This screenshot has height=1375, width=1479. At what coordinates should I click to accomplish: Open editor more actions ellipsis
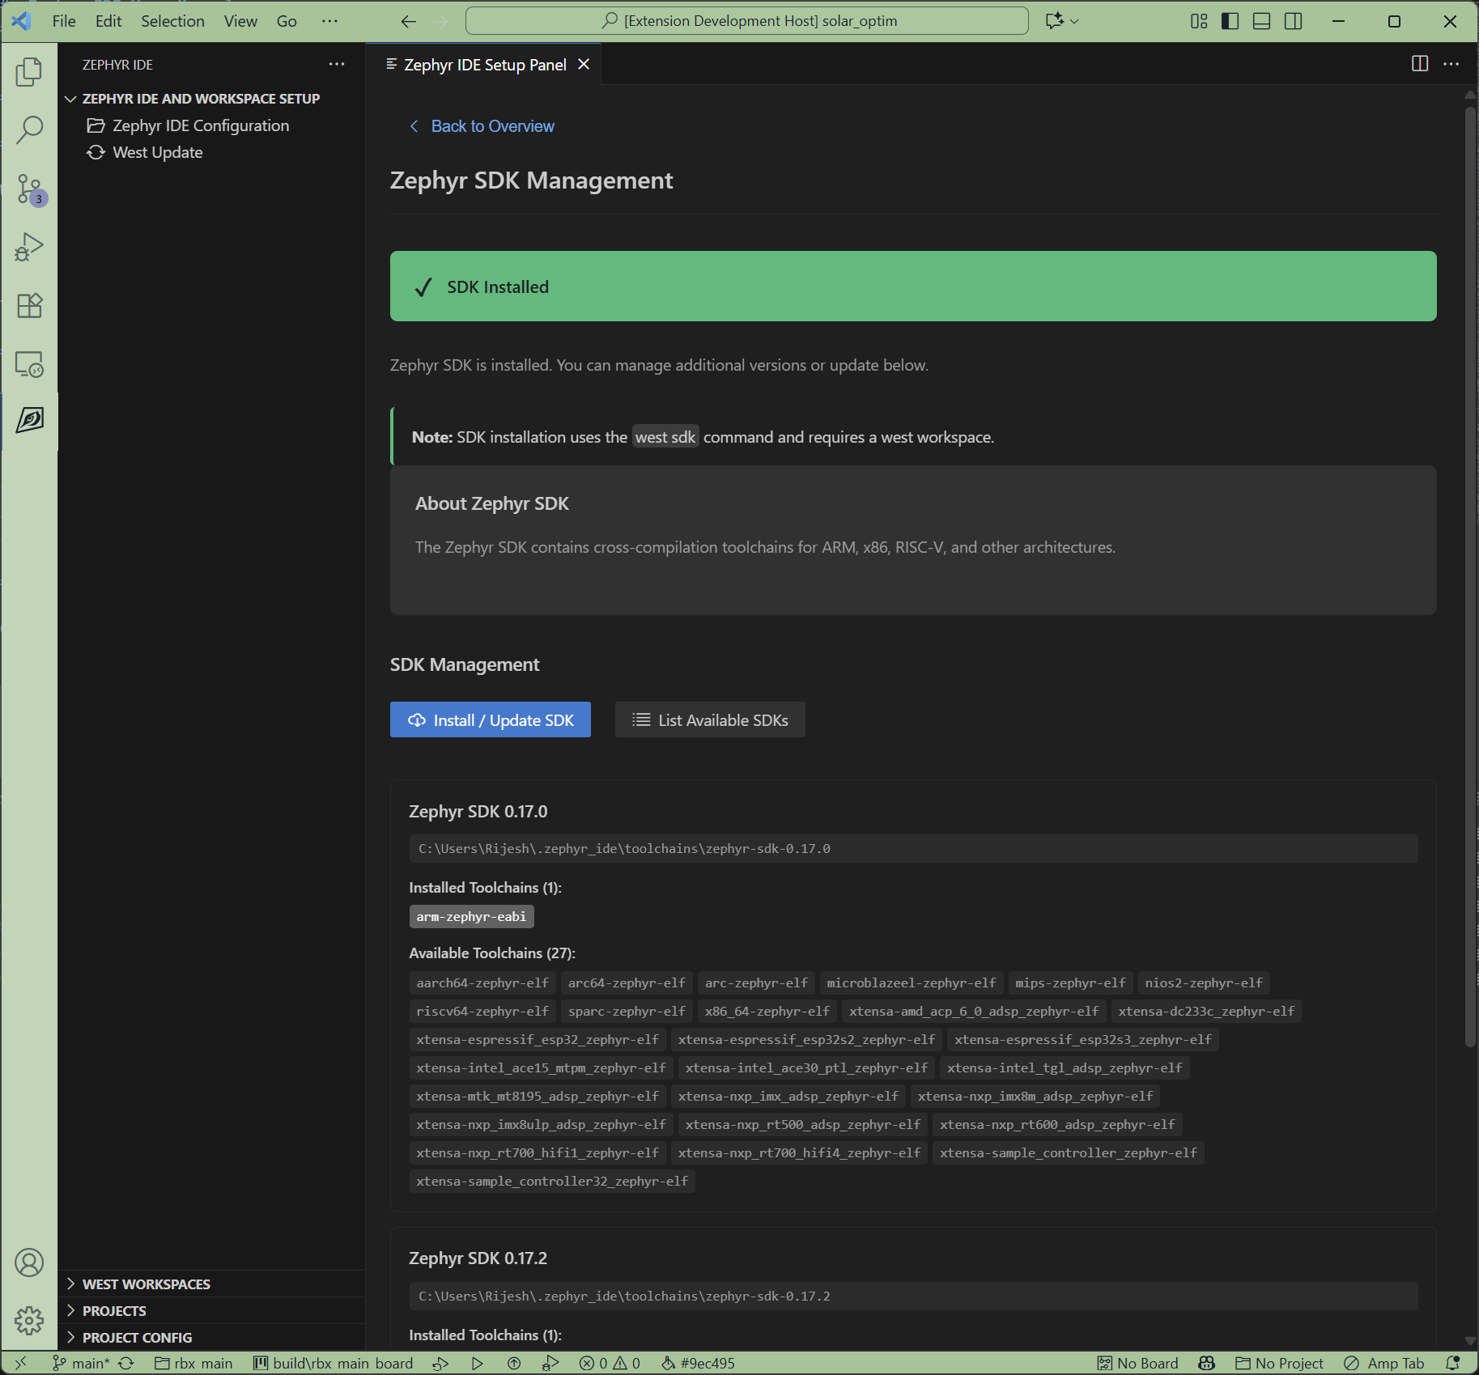click(1451, 64)
